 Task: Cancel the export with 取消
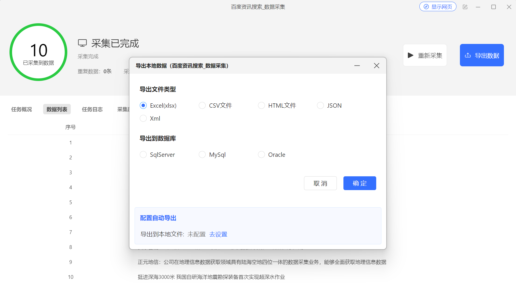[x=320, y=183]
